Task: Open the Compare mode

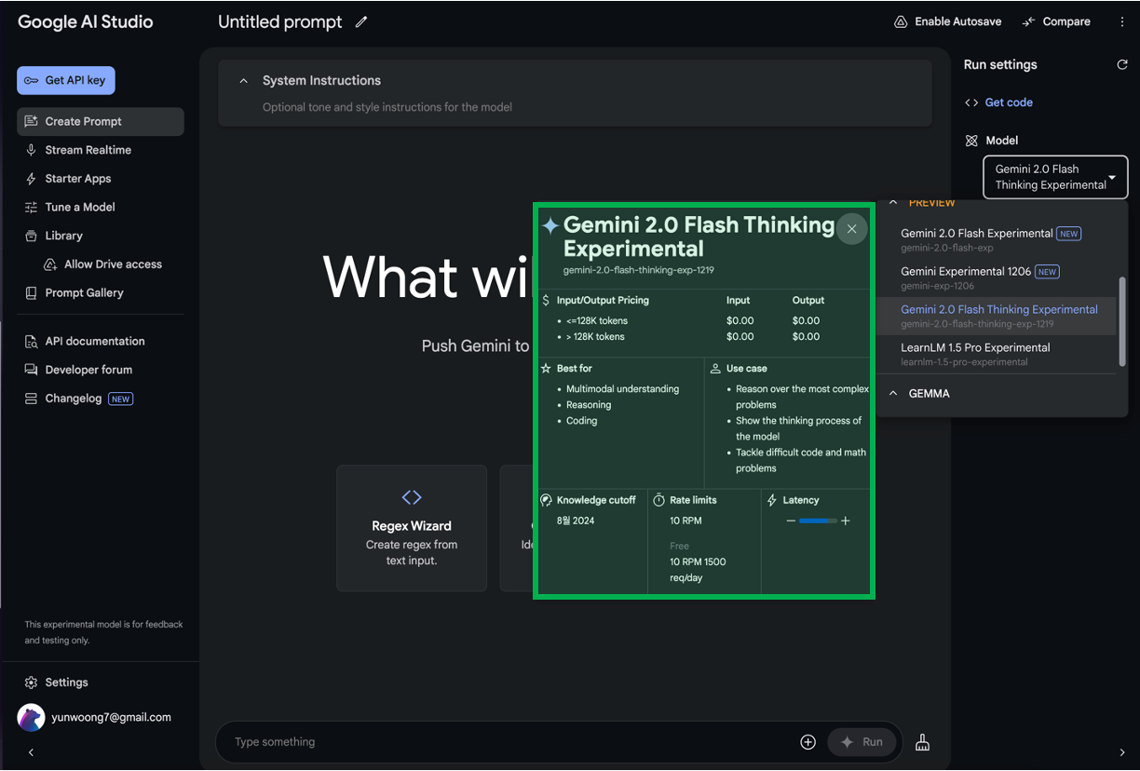Action: pyautogui.click(x=1055, y=21)
